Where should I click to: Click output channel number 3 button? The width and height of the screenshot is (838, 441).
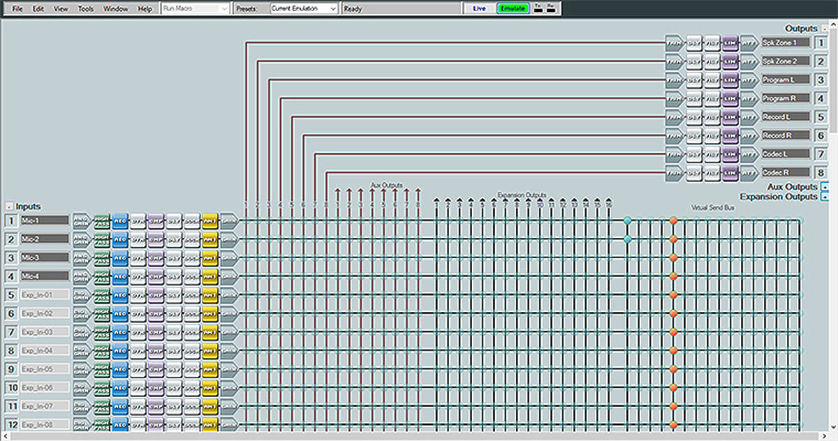(821, 80)
